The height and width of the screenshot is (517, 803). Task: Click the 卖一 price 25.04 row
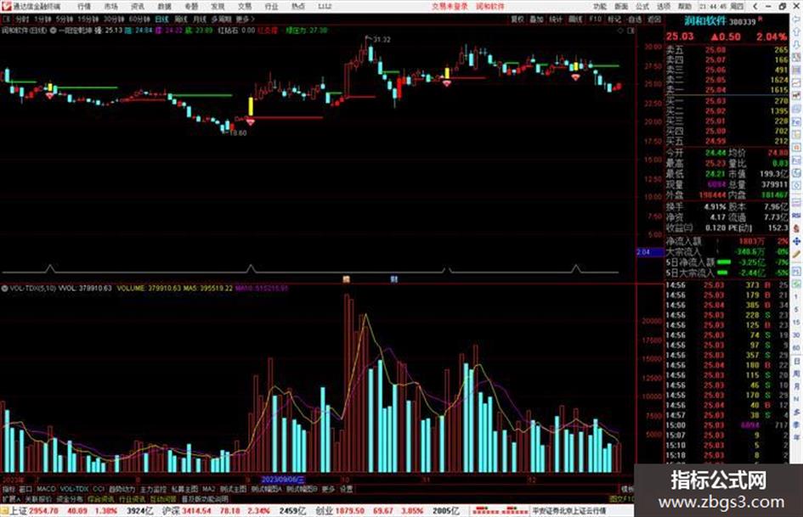[727, 90]
